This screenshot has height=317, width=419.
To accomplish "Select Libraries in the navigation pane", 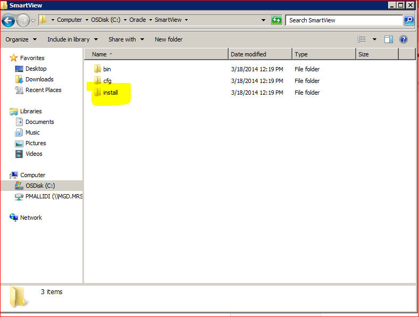I will point(31,111).
